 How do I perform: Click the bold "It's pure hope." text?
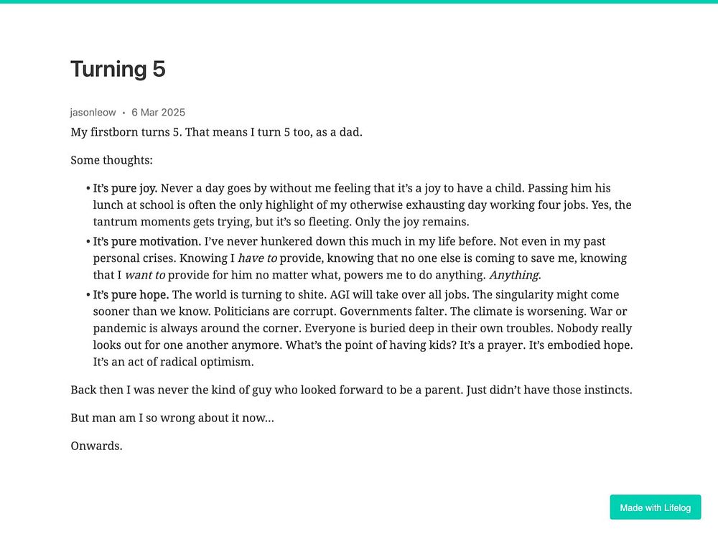click(131, 294)
